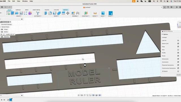Select the Construct plane tool icon
The image size is (181, 102).
click(x=86, y=13)
